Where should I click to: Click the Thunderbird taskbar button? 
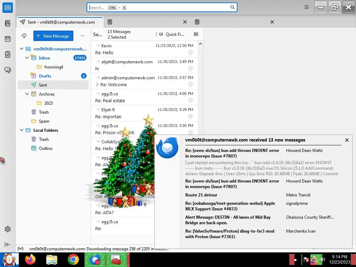tap(95, 259)
